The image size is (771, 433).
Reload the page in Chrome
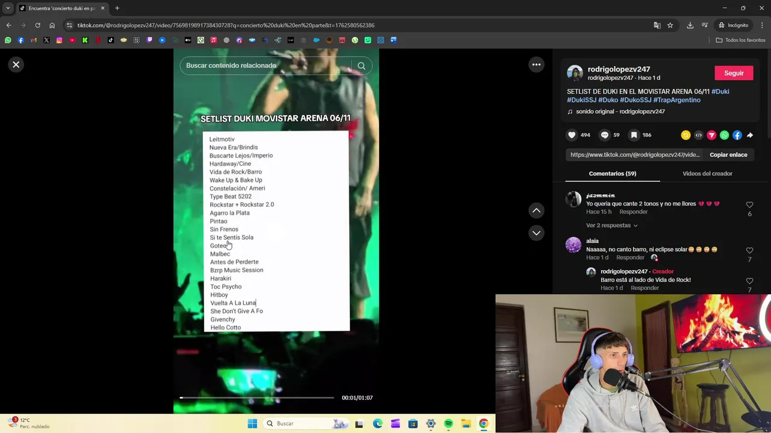click(37, 25)
